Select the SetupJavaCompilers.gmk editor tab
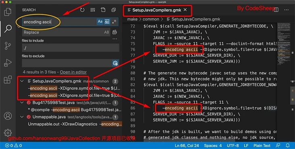295x149 pixels. (x=157, y=10)
